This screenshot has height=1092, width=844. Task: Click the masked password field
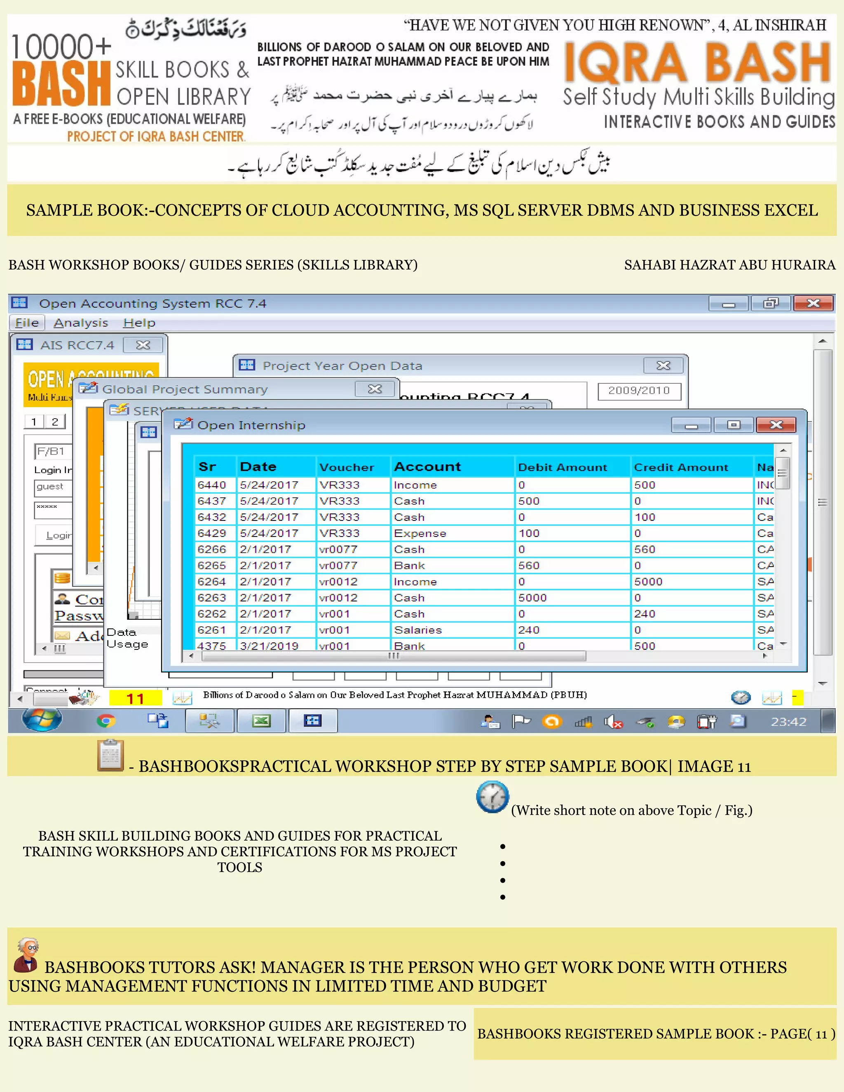(x=54, y=510)
